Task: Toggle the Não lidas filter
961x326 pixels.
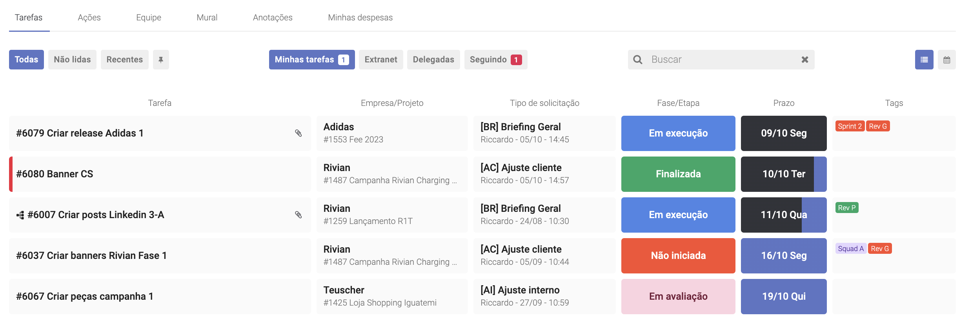Action: coord(72,60)
